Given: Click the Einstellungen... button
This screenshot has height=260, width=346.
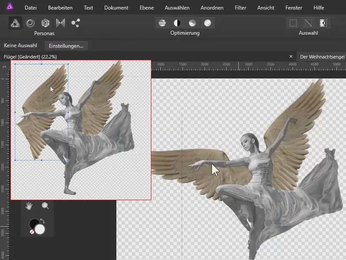Looking at the screenshot, I should pyautogui.click(x=66, y=46).
